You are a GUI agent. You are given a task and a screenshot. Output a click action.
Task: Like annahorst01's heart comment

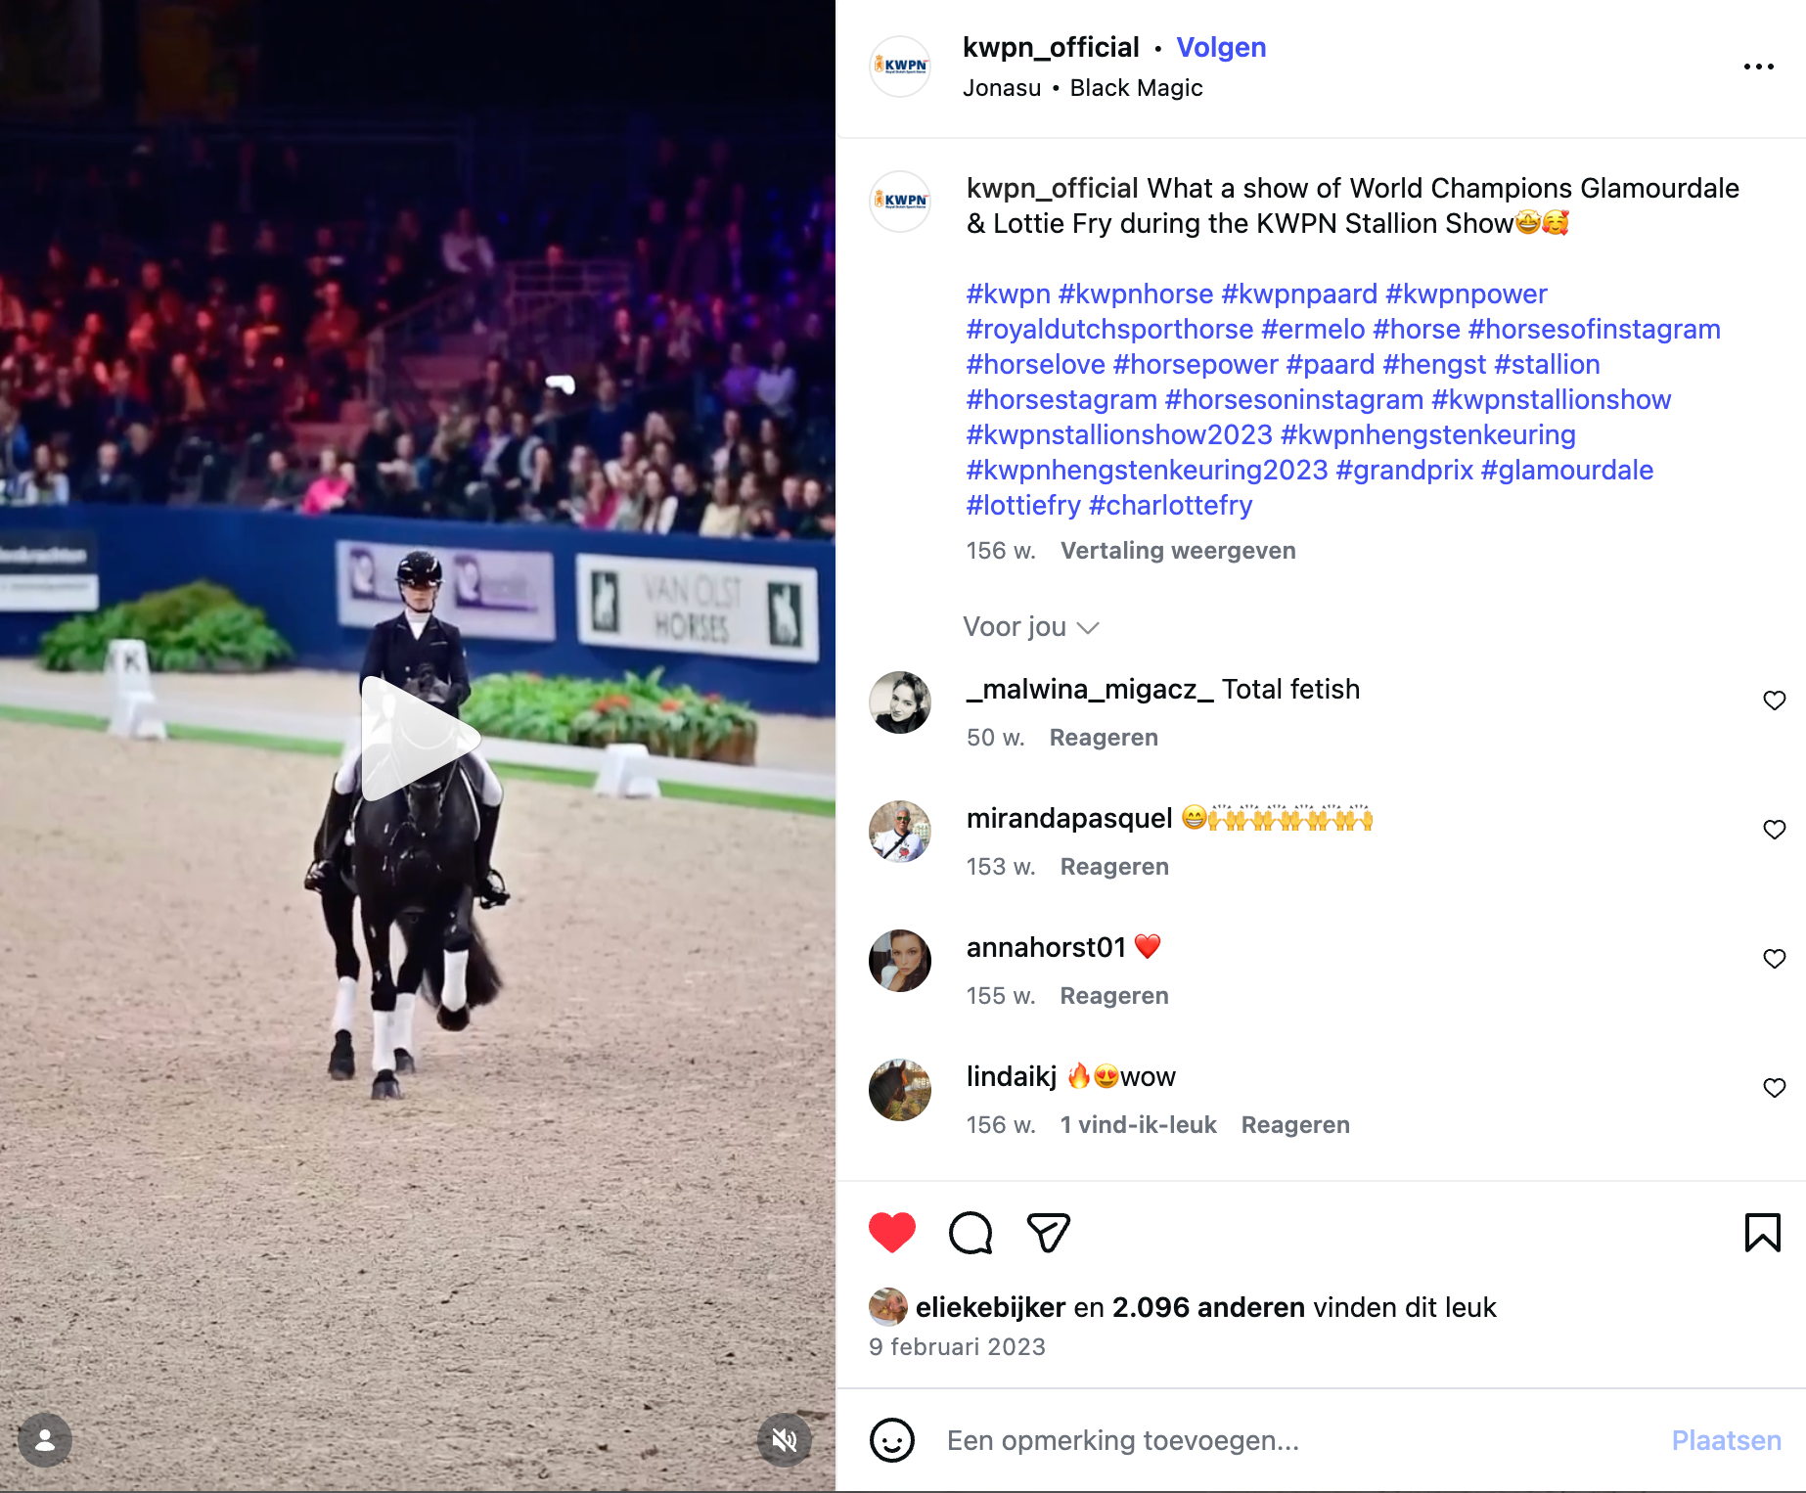[x=1775, y=959]
